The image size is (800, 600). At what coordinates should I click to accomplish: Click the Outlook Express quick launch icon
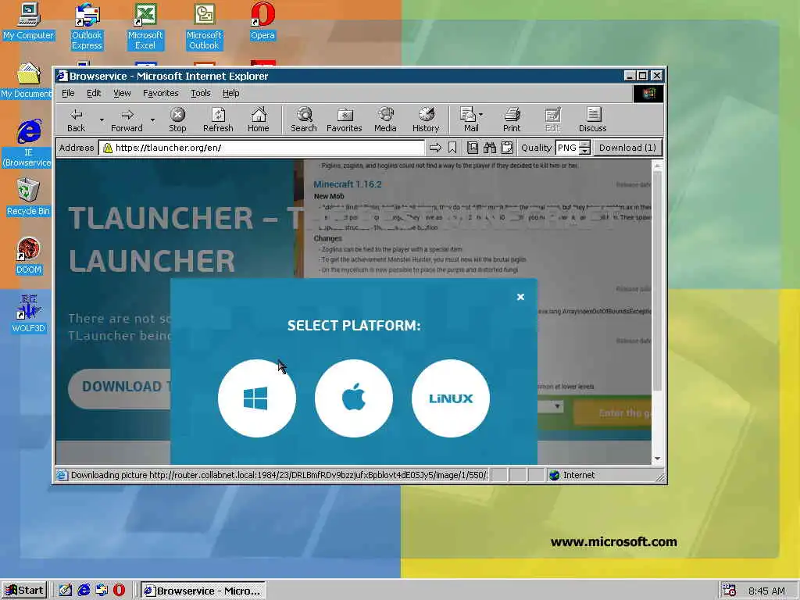pyautogui.click(x=101, y=591)
